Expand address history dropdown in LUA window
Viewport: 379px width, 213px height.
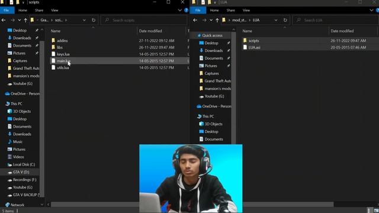pos(276,20)
